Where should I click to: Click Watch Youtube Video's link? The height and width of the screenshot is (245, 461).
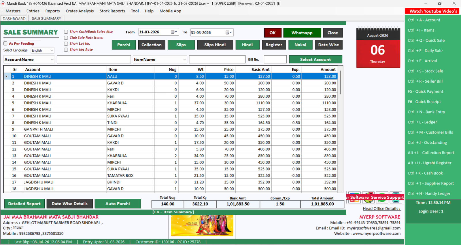click(432, 11)
